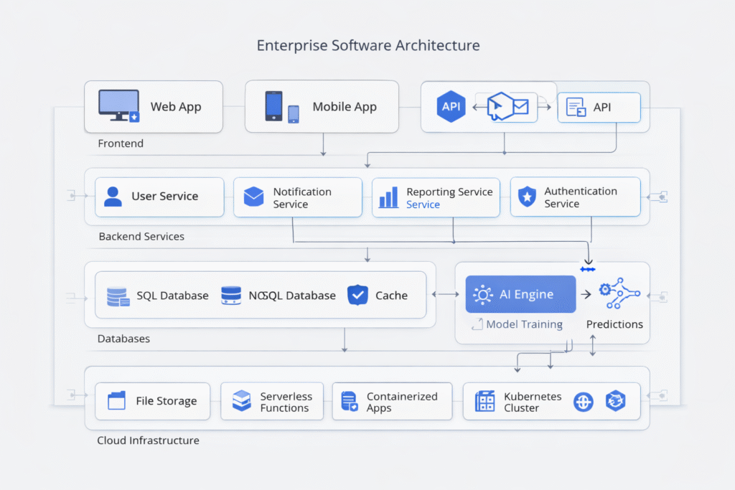Click the right connector port beside Authentication Service
This screenshot has width=735, height=490.
[x=663, y=197]
